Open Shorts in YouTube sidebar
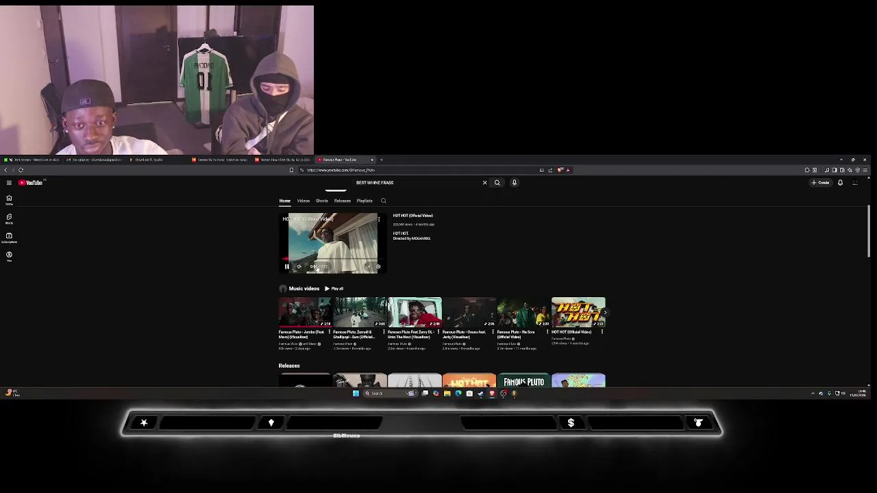877x493 pixels. pyautogui.click(x=9, y=218)
